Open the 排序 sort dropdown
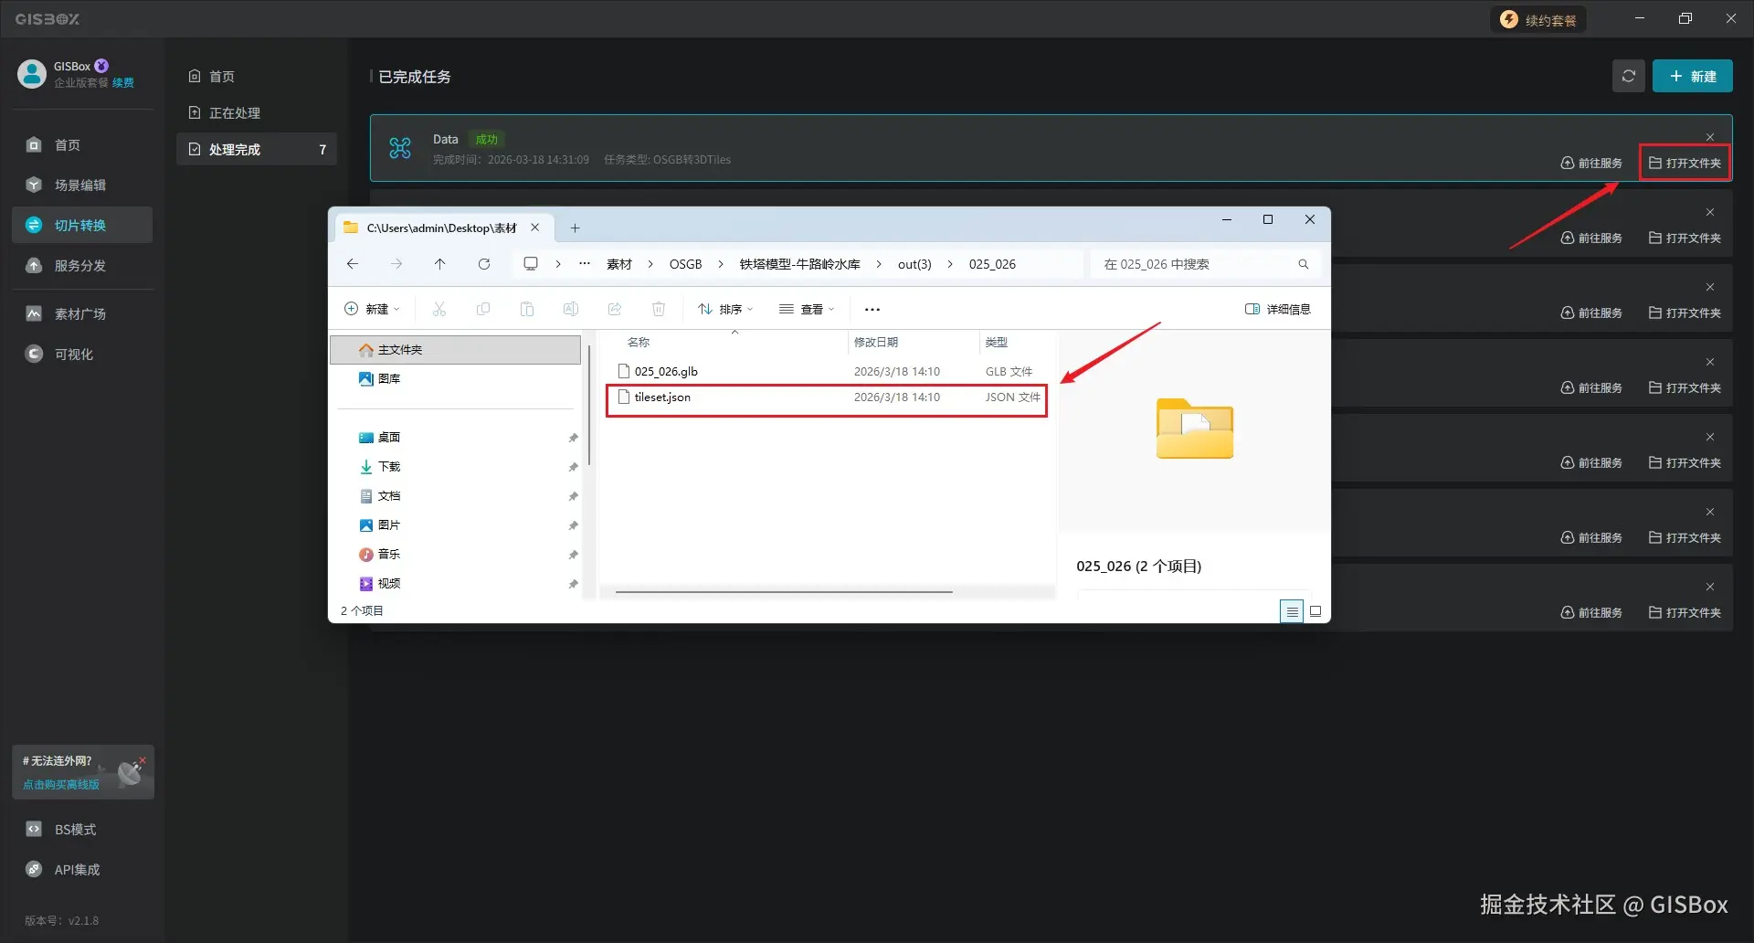 [725, 310]
